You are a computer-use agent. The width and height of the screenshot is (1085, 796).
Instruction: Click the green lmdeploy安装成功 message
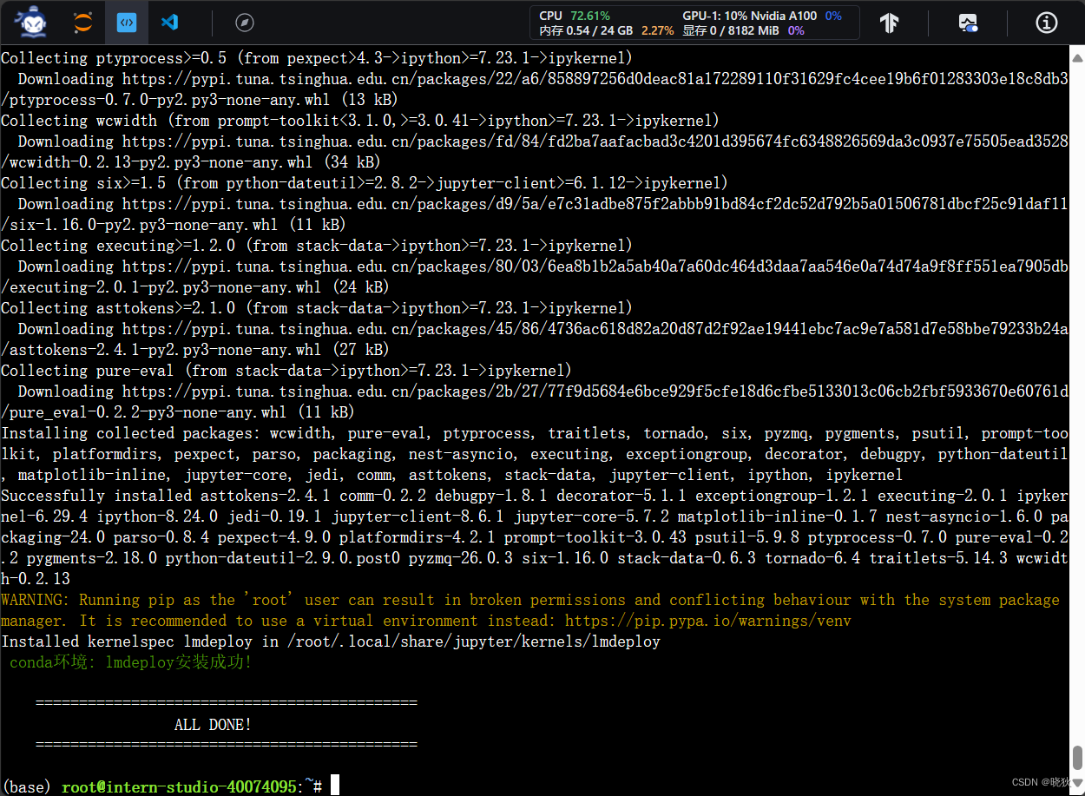[x=130, y=661]
